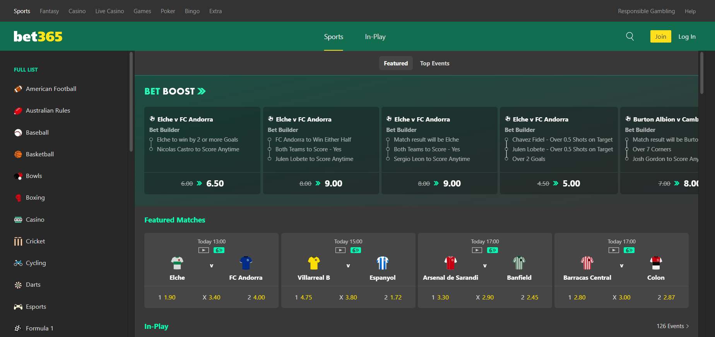The image size is (715, 337).
Task: Open the search magnifier icon
Action: pos(630,36)
